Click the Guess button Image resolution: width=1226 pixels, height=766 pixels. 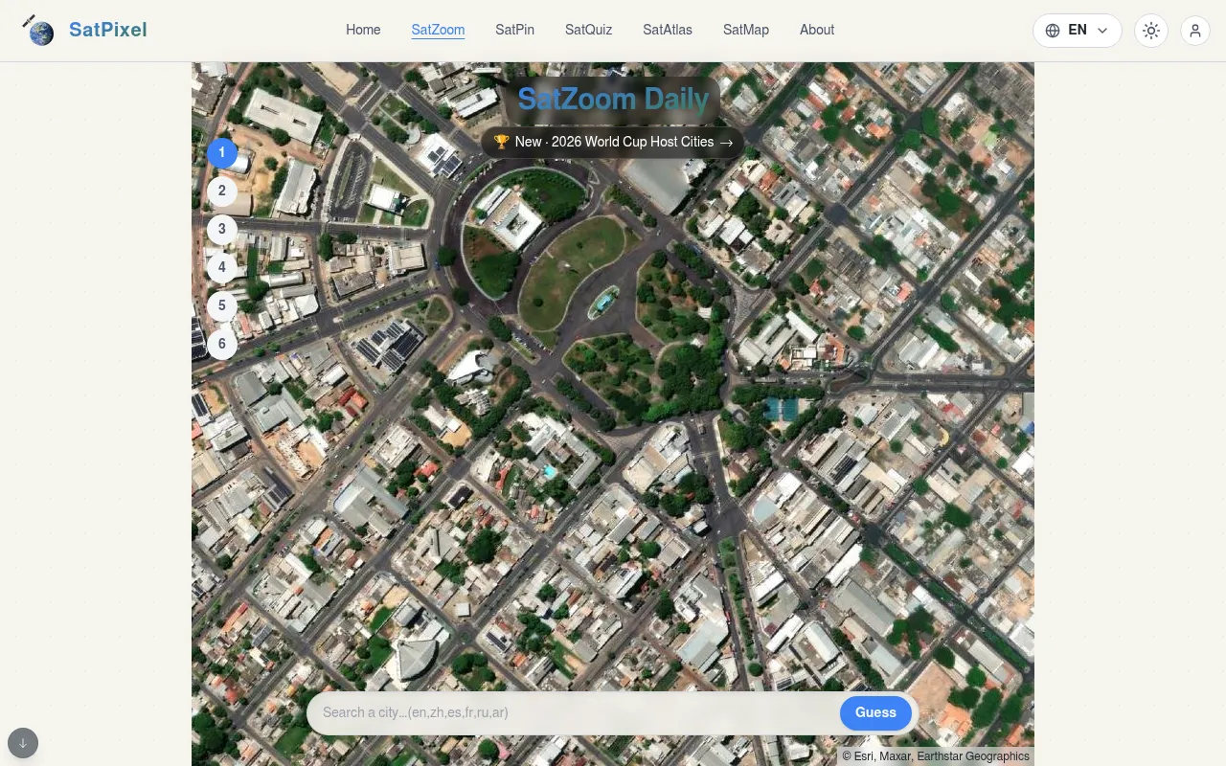tap(875, 712)
